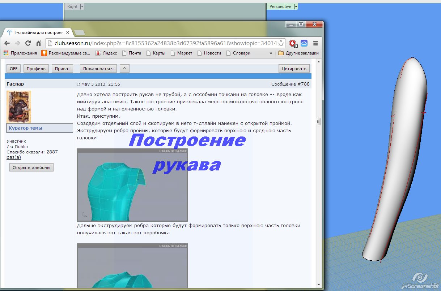Open the Рекомендуемые са... bookmark
Image resolution: width=441 pixels, height=291 pixels.
click(66, 53)
